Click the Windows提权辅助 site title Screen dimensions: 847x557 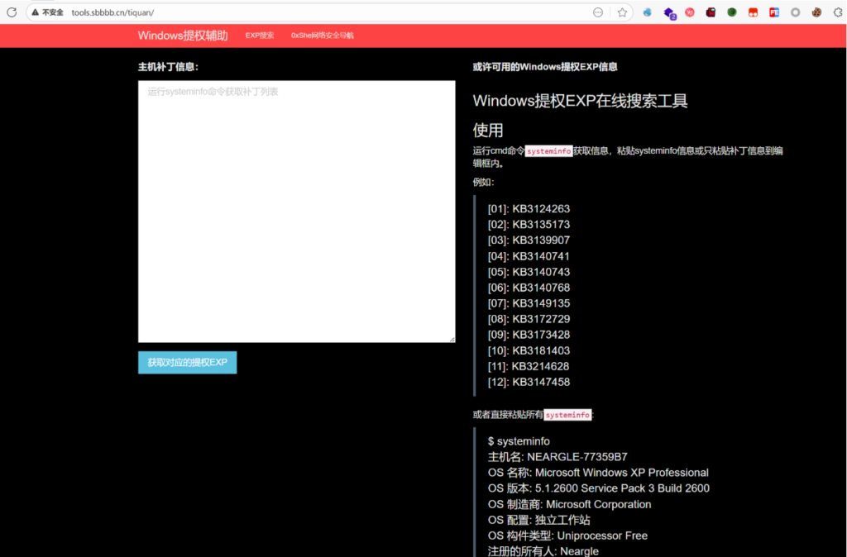(x=183, y=36)
